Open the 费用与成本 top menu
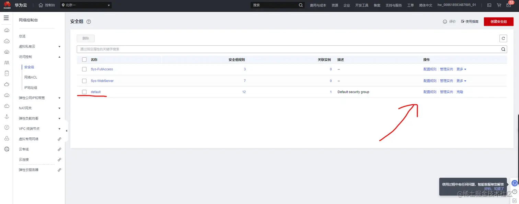The image size is (519, 204). pos(318,5)
